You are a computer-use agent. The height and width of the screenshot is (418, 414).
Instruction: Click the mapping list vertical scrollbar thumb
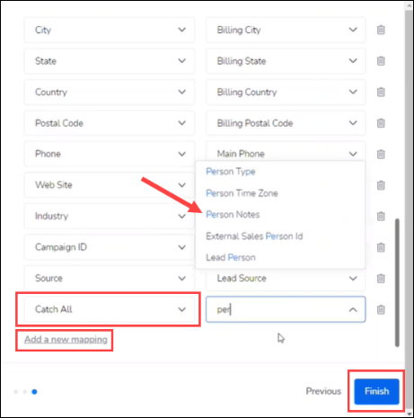click(x=397, y=283)
